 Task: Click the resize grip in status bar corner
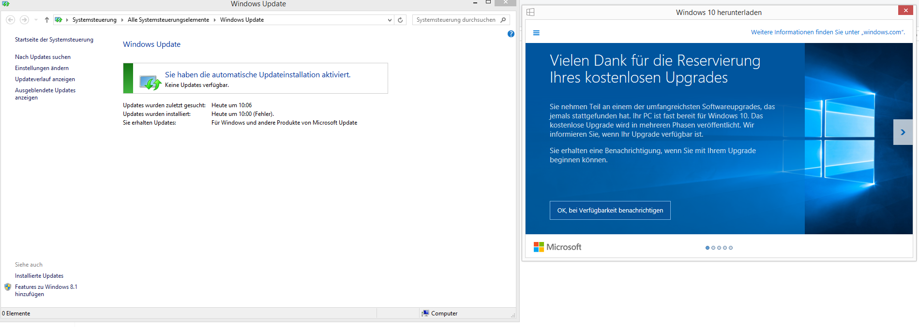[x=513, y=315]
